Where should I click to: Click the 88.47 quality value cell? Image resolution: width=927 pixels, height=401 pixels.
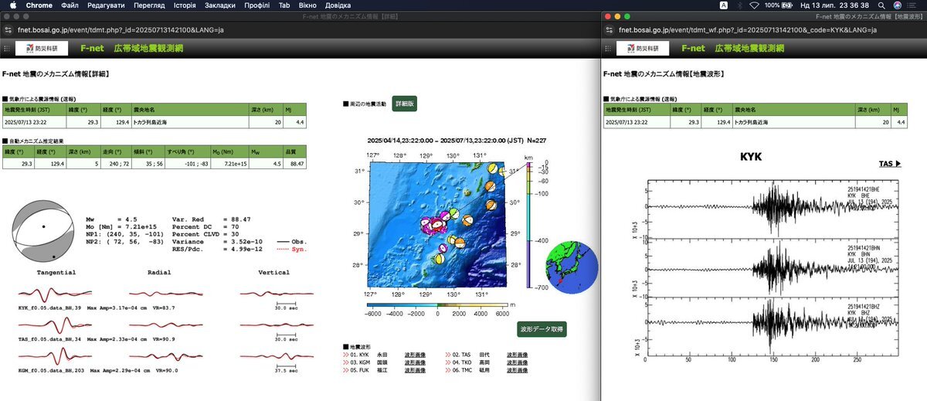pyautogui.click(x=295, y=164)
